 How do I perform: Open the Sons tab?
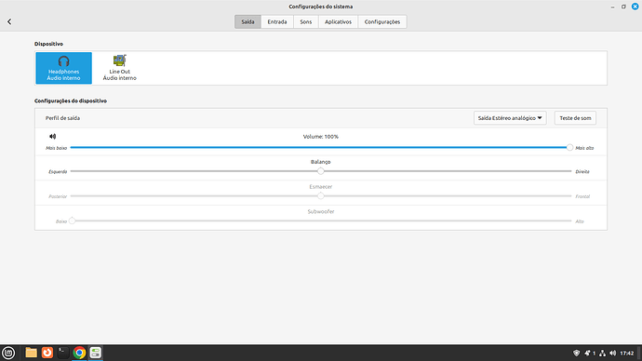click(x=306, y=21)
